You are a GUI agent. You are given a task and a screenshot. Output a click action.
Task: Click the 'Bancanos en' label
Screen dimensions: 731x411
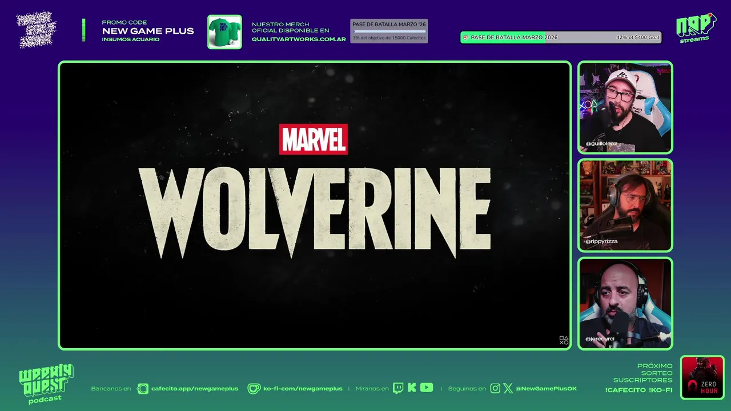(x=111, y=389)
